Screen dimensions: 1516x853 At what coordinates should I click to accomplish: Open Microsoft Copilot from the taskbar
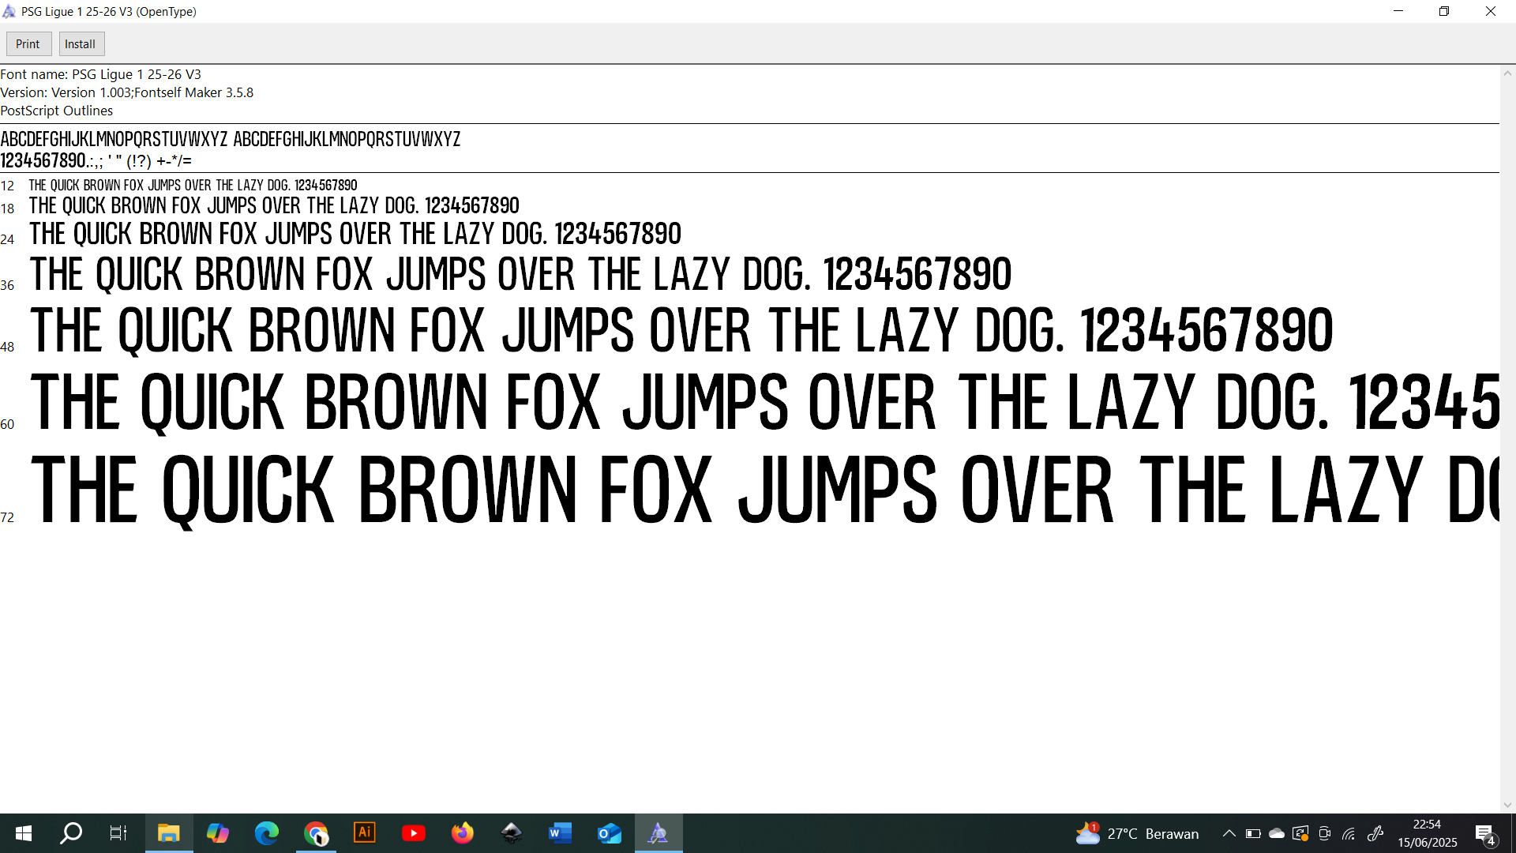[x=217, y=833]
